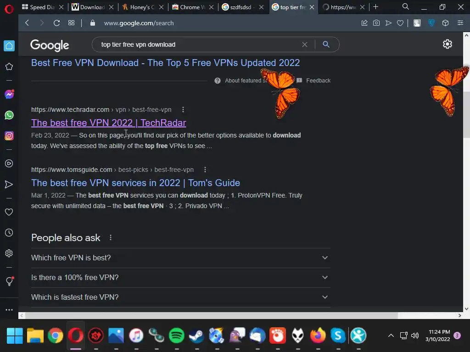Switch to the Honey's tab
Viewport: 470px width, 352px height.
pyautogui.click(x=142, y=7)
